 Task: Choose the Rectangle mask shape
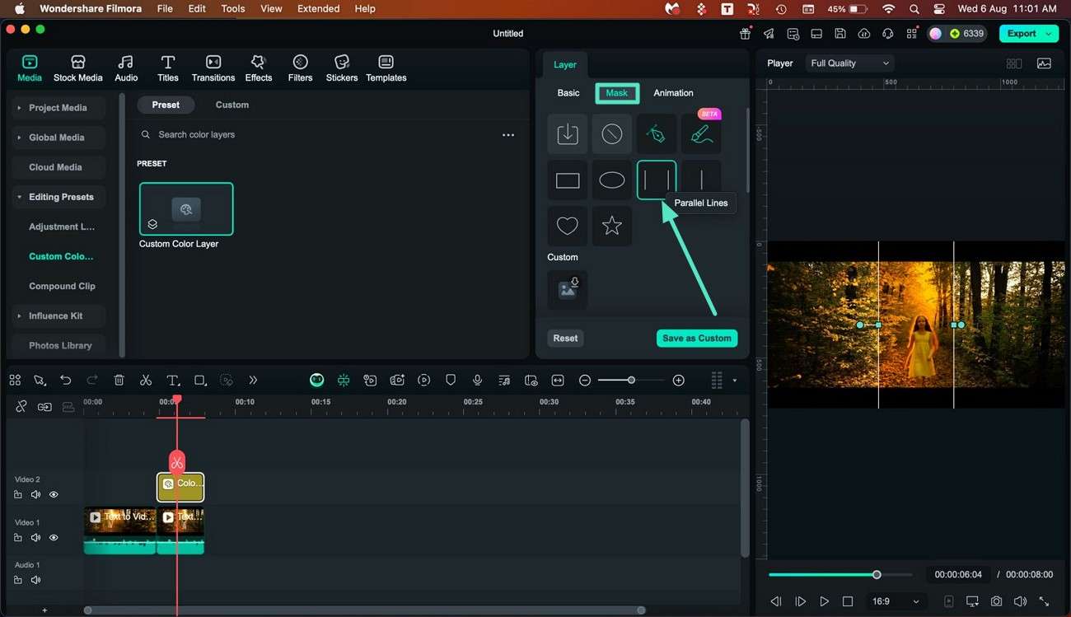(568, 180)
